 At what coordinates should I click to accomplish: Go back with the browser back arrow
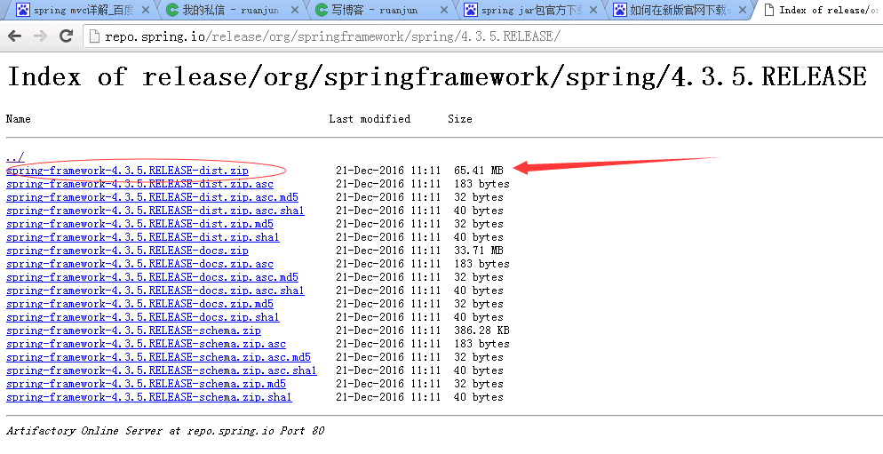[14, 36]
